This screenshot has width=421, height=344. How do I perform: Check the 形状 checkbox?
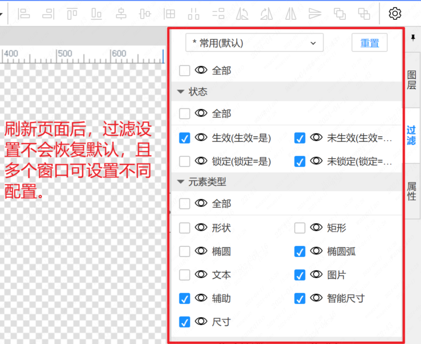pos(185,228)
